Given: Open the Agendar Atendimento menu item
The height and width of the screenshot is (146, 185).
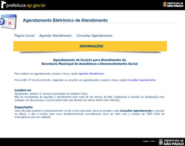Looking at the screenshot, I should [x=55, y=35].
